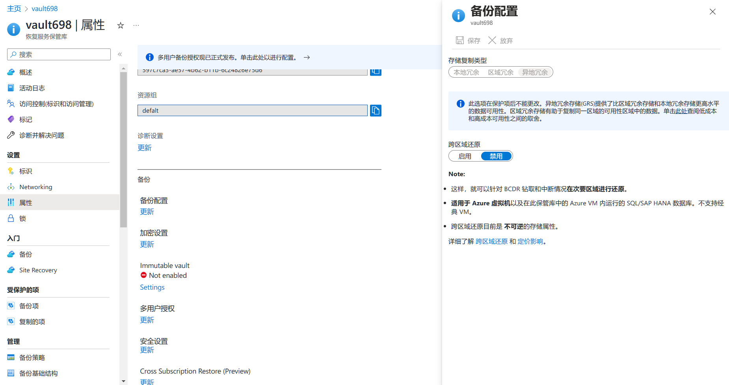Open Site Recovery cloud icon

(11, 270)
